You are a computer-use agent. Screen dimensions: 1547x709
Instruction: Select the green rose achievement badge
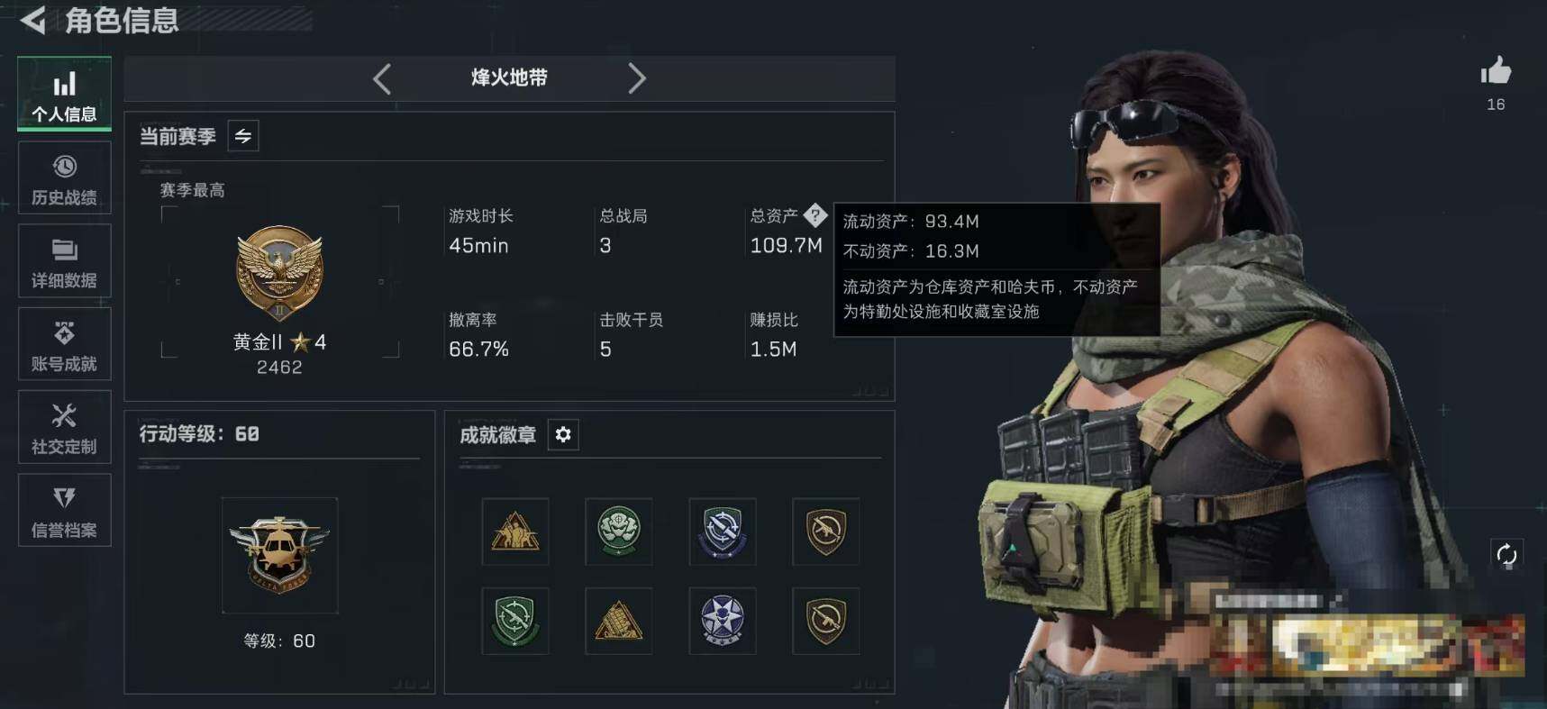619,532
